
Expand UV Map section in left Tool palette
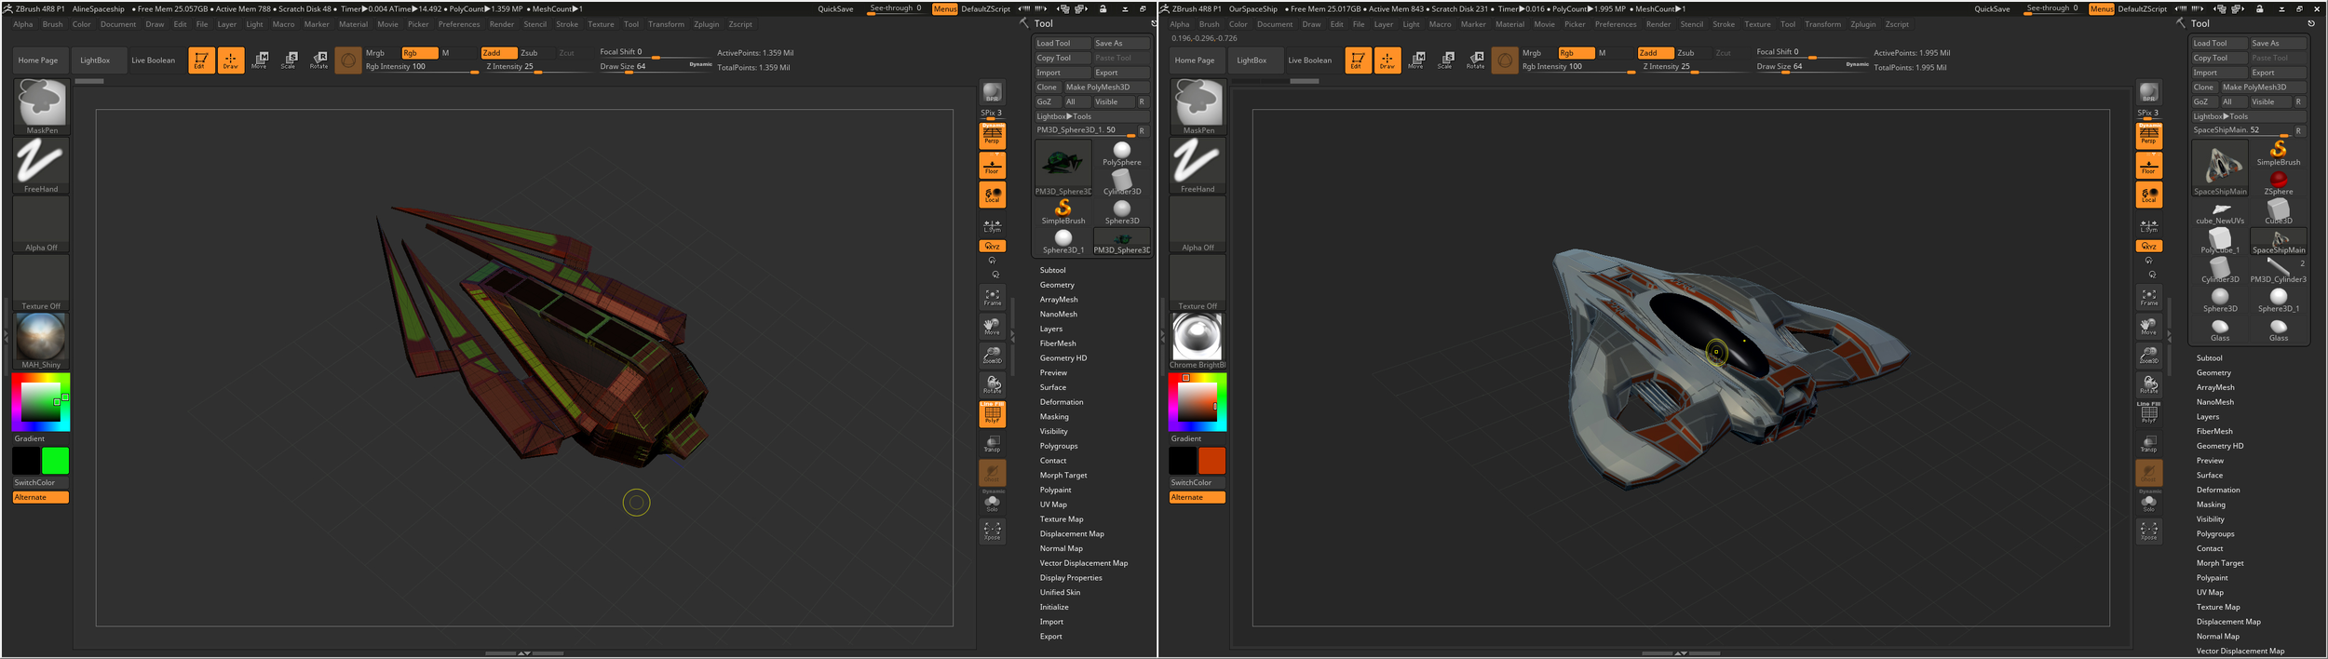(1053, 504)
